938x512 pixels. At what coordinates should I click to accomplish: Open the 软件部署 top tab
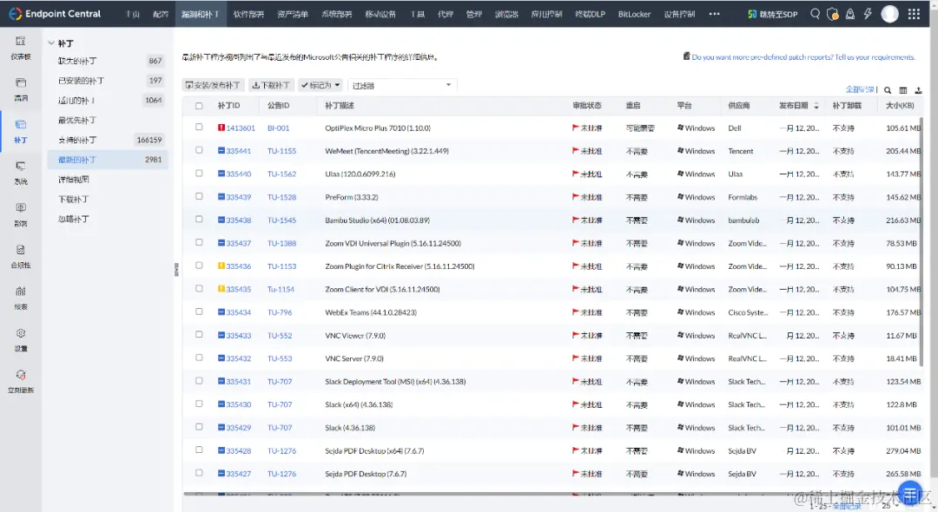[248, 14]
